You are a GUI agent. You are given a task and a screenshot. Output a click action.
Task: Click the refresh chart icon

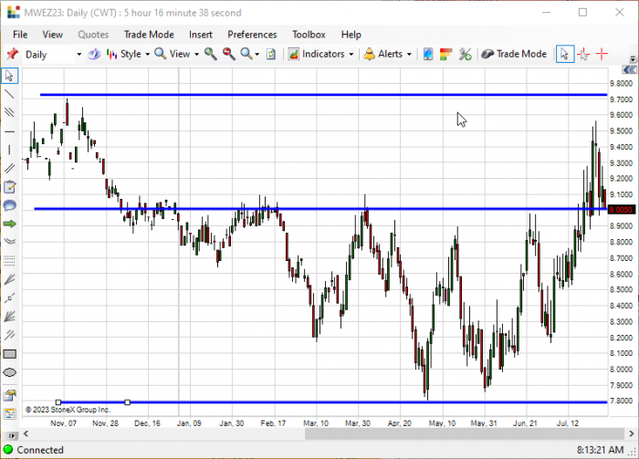(x=271, y=54)
